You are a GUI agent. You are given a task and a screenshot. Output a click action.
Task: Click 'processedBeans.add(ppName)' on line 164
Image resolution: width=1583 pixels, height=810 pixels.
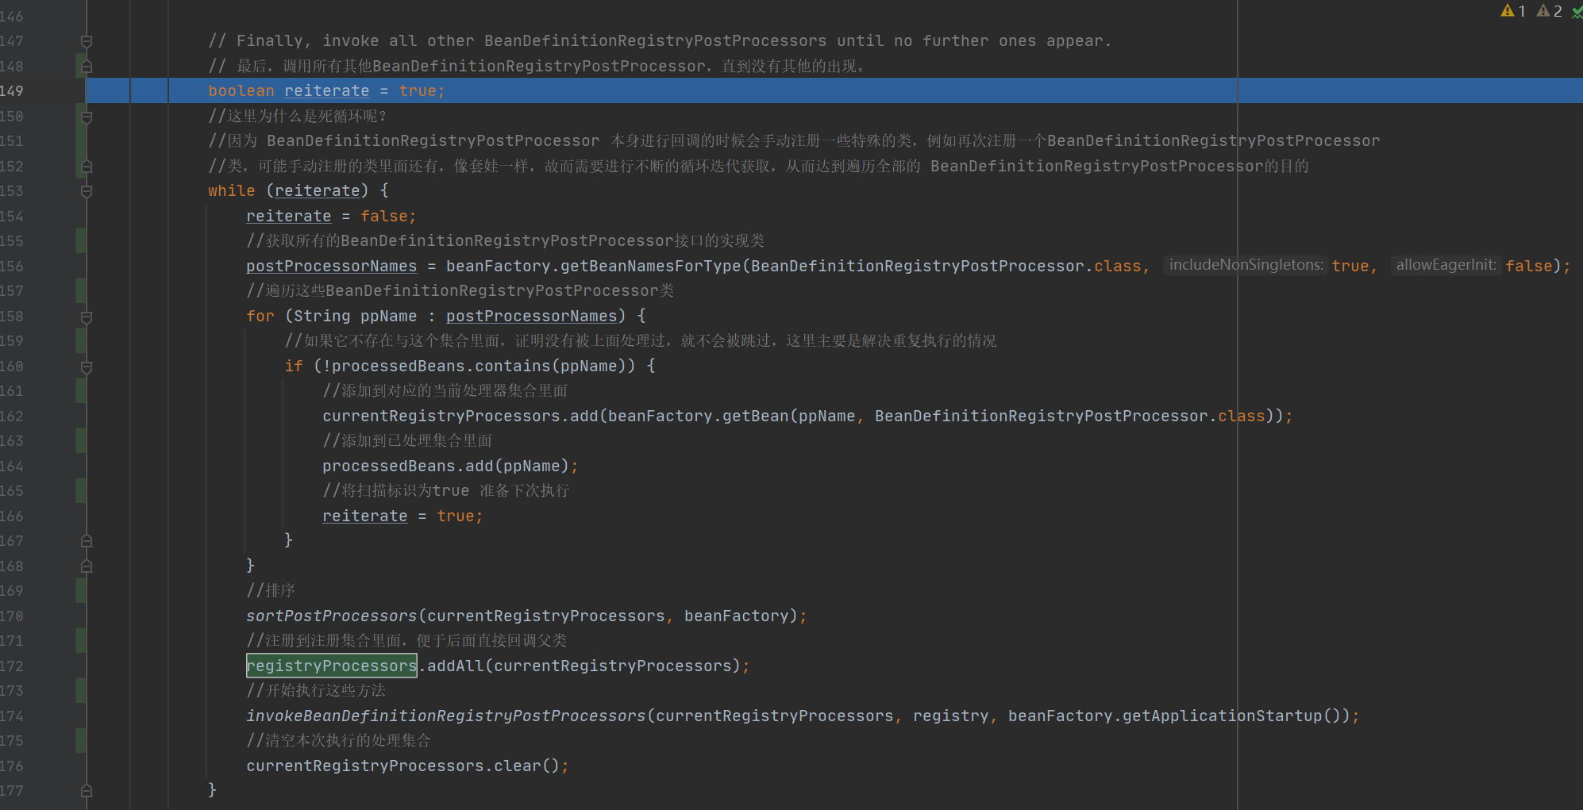pyautogui.click(x=445, y=466)
